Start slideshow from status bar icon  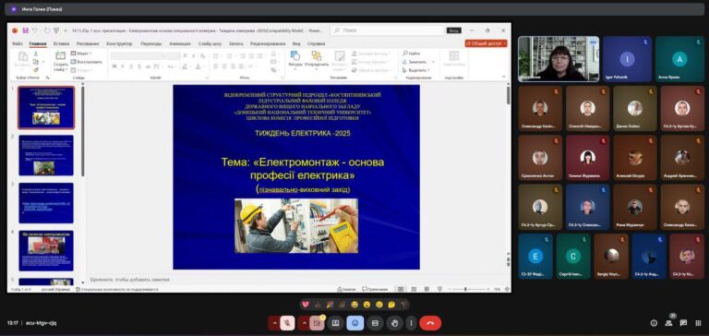(x=439, y=289)
